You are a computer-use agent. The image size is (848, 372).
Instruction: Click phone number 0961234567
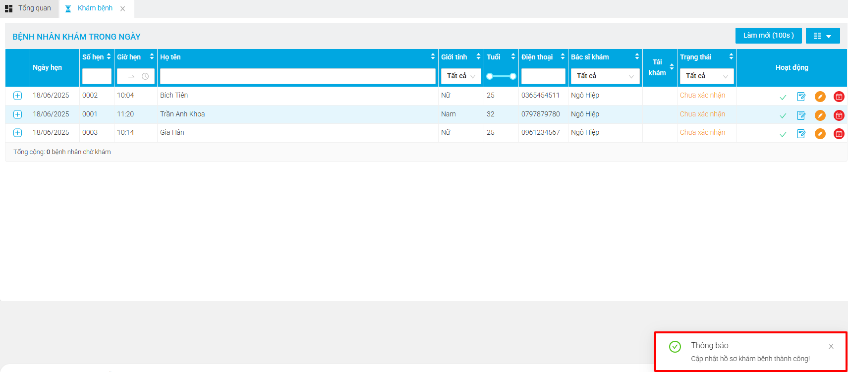click(541, 133)
